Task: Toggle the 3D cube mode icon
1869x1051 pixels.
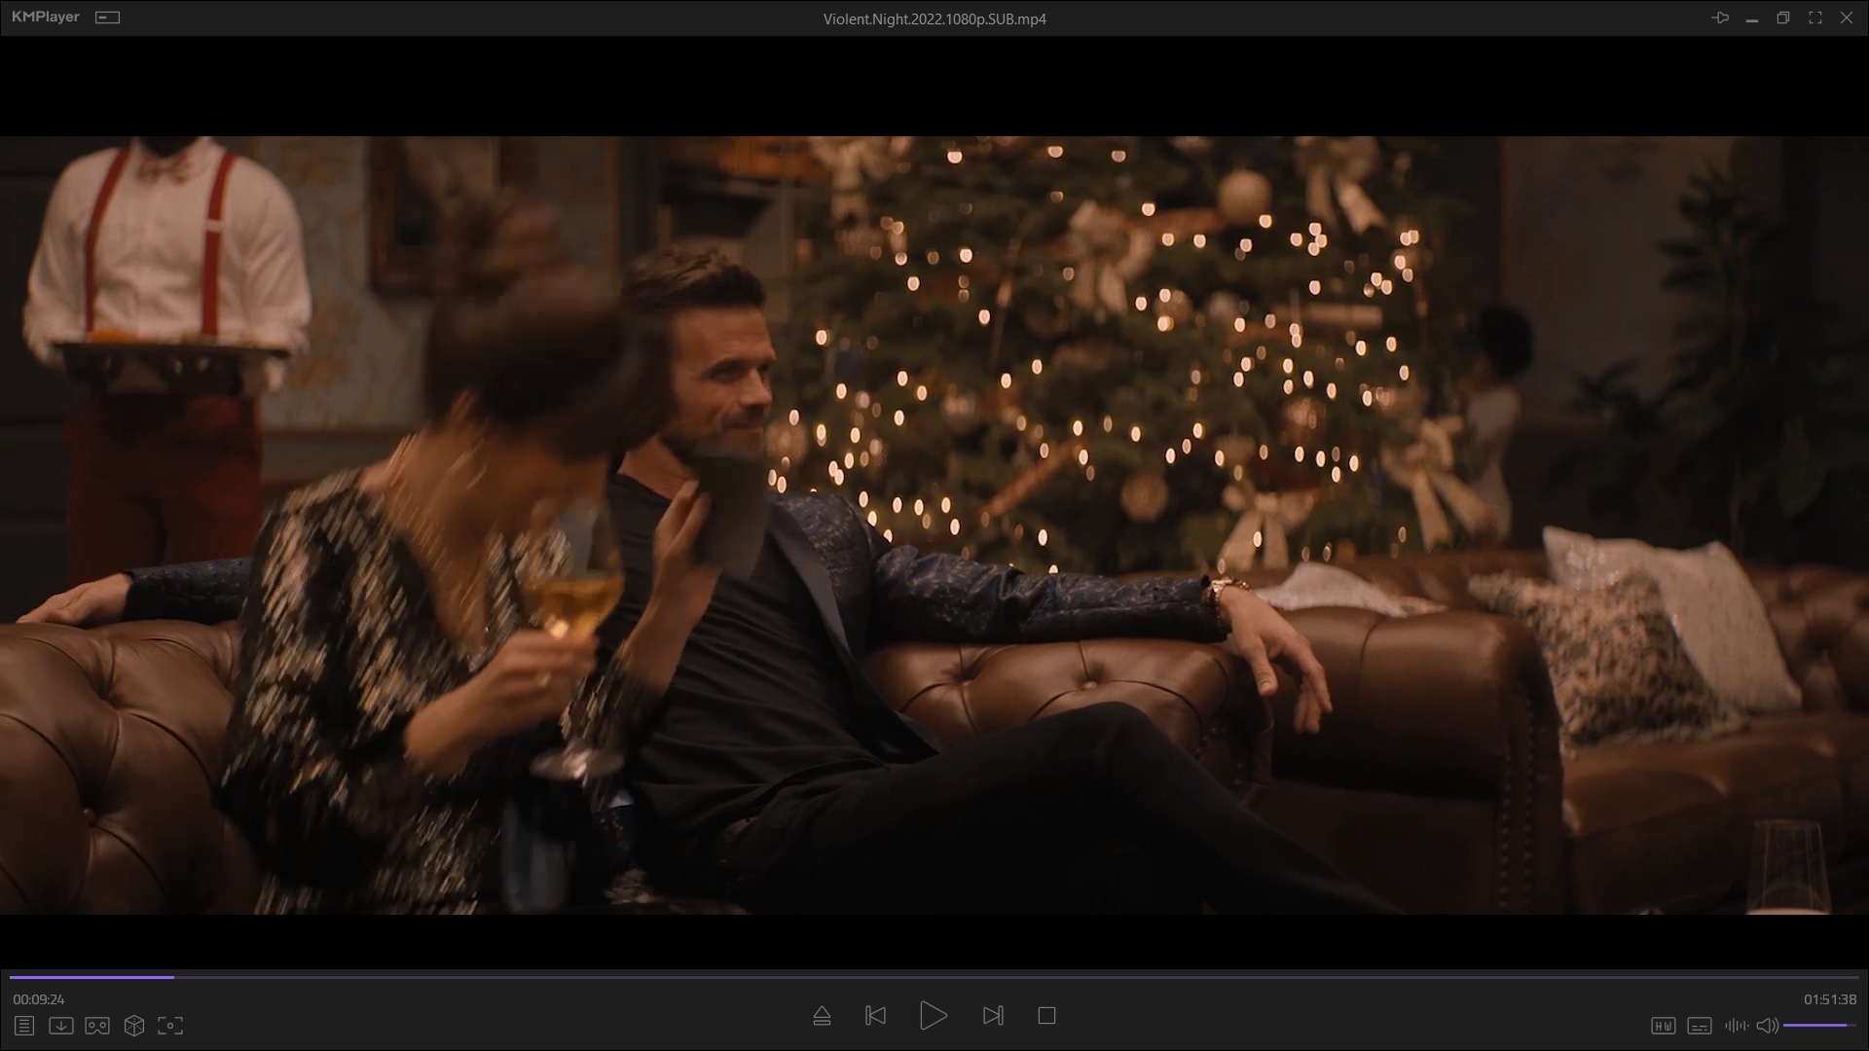Action: (134, 1026)
